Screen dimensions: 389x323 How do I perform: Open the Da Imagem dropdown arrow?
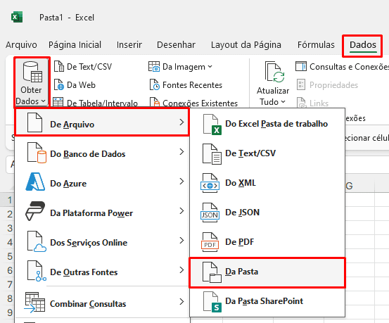point(210,67)
